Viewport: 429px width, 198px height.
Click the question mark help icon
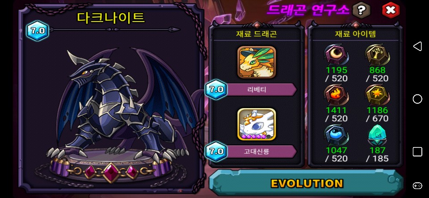coord(361,10)
